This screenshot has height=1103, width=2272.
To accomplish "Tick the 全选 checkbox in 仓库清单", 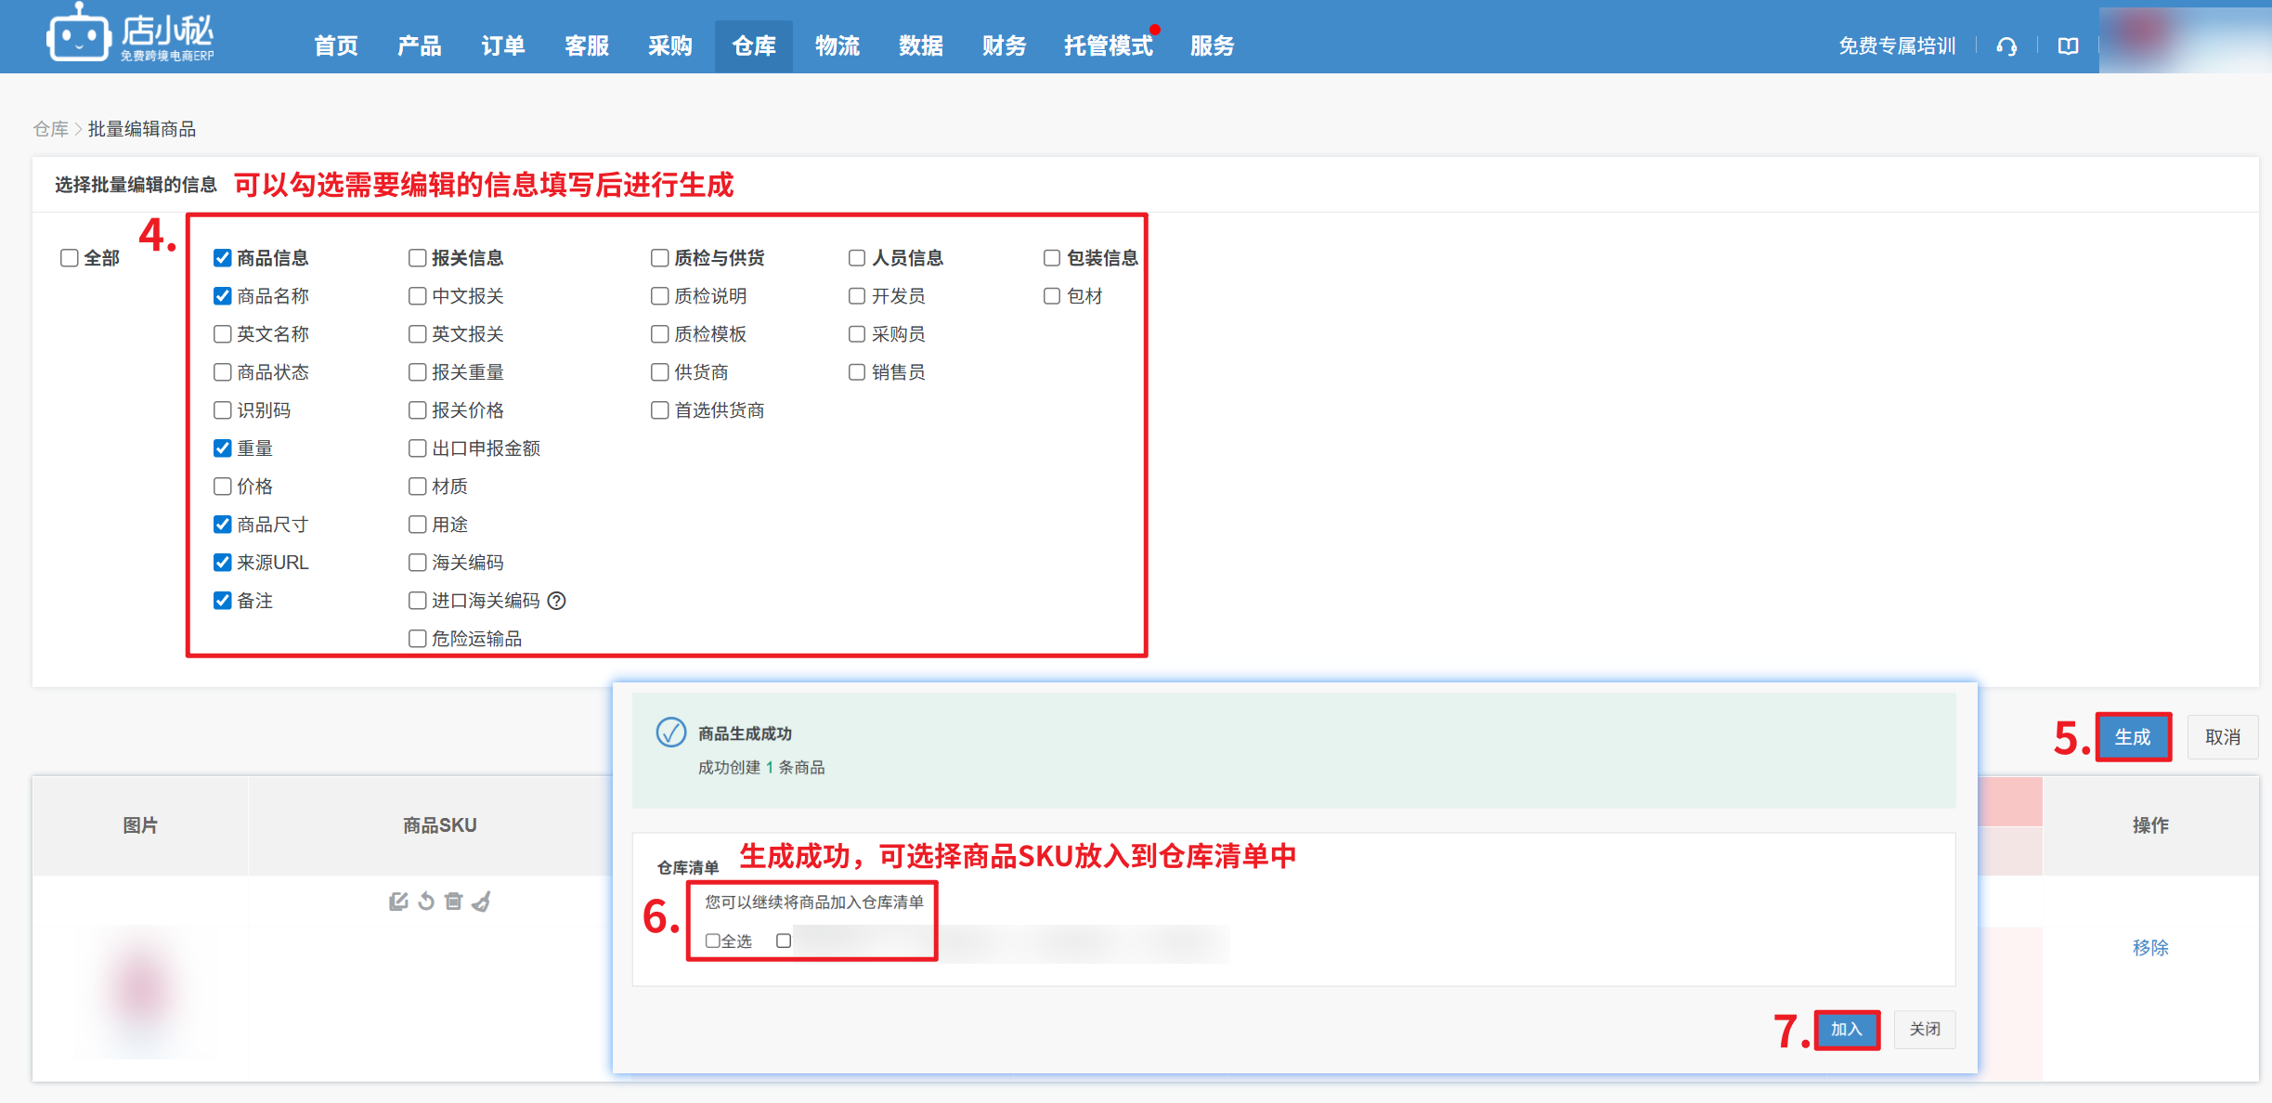I will click(x=712, y=941).
